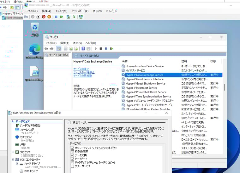Create a VM checkpoint icon
The height and width of the screenshot is (173, 240).
(69, 17)
